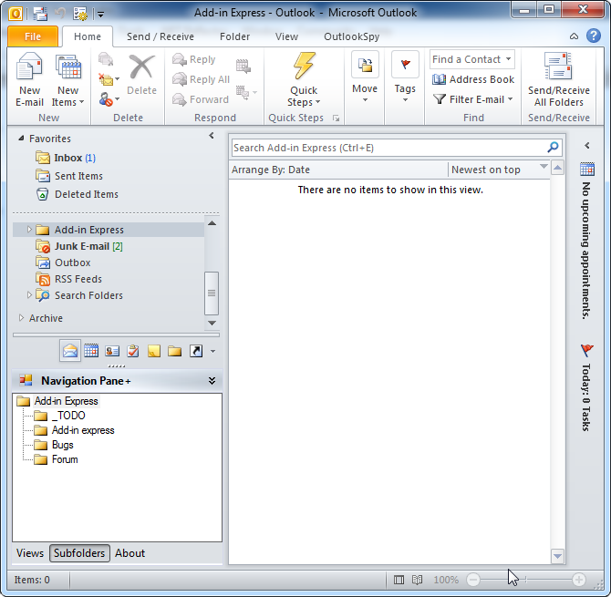The width and height of the screenshot is (611, 597).
Task: Expand the Archive node
Action: 22,318
